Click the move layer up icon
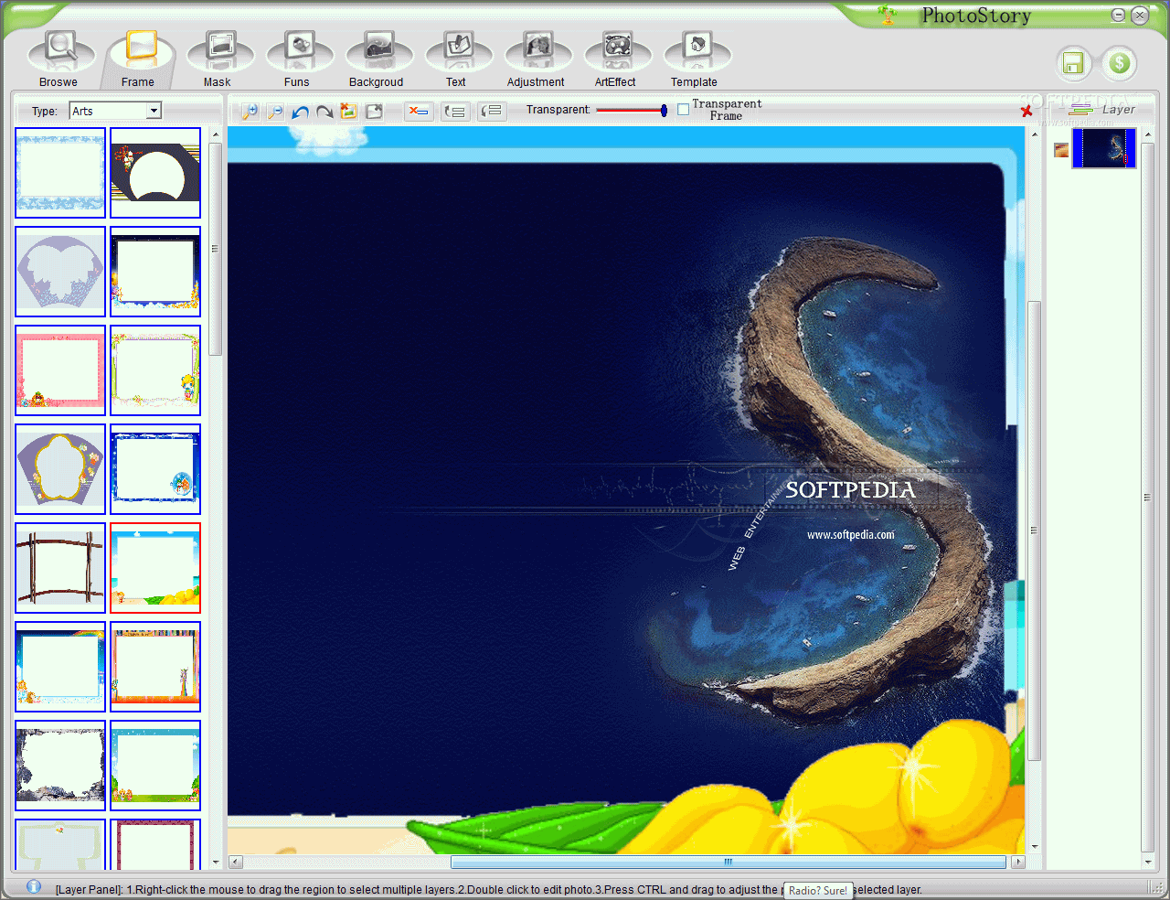This screenshot has width=1170, height=900. coord(455,112)
